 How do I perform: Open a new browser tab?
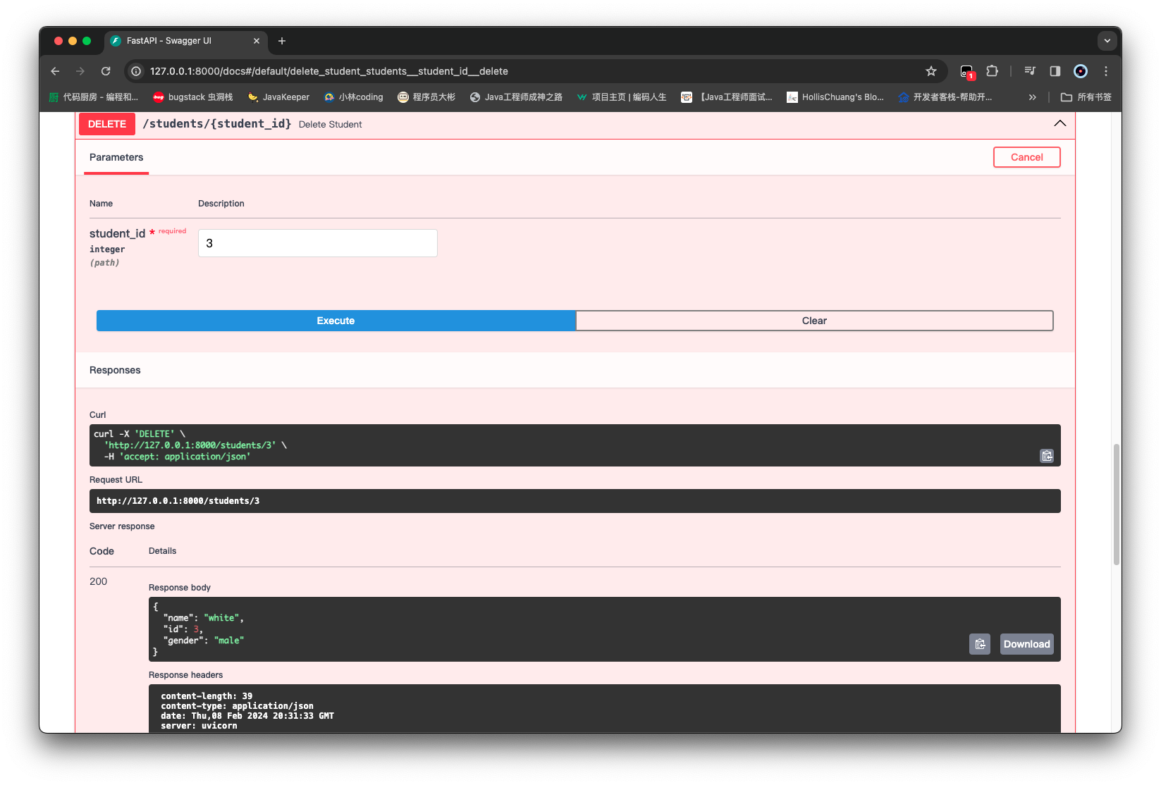point(282,41)
